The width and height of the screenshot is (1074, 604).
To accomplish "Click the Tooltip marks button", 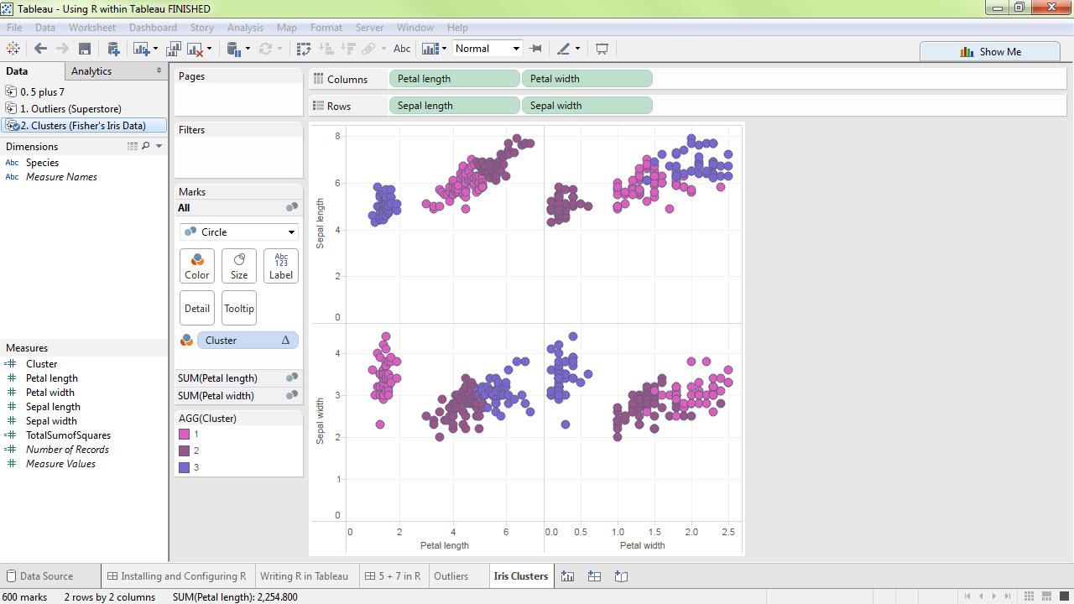I will click(x=239, y=308).
